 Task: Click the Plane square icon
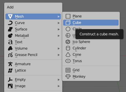pyautogui.click(x=68, y=16)
